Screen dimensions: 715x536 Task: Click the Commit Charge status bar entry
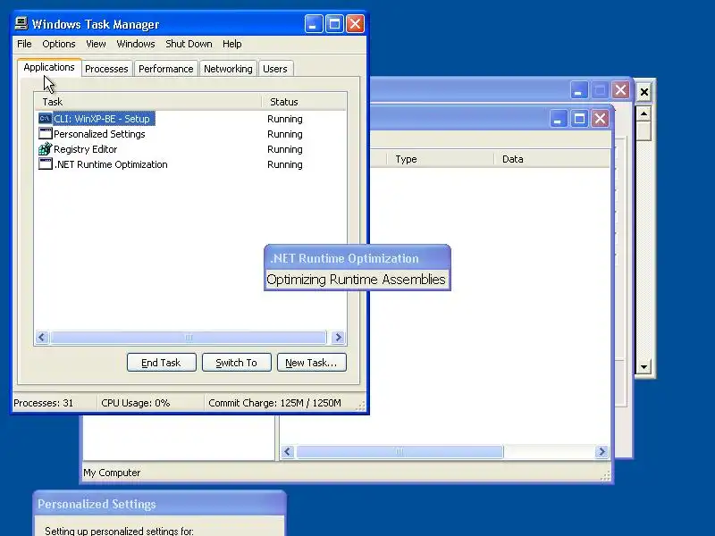tap(274, 403)
